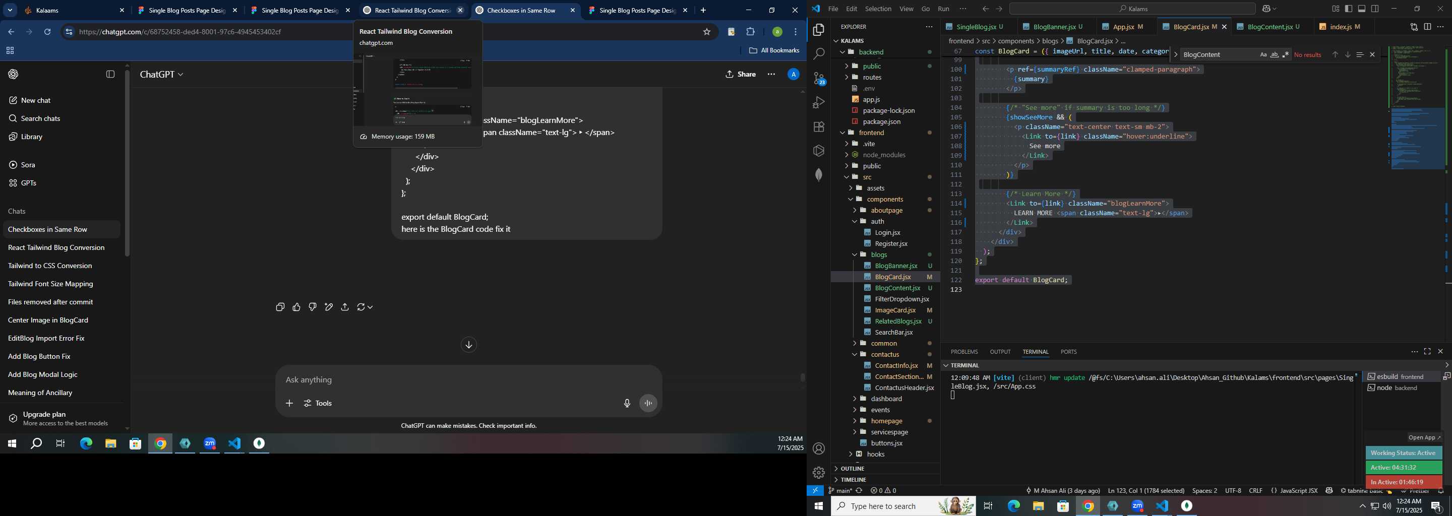Maximize the terminal panel size
The width and height of the screenshot is (1452, 516).
1427,352
